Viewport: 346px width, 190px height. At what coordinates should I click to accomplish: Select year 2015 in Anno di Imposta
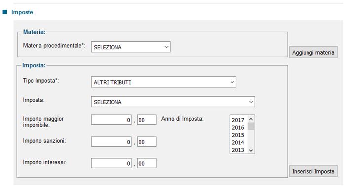click(238, 135)
